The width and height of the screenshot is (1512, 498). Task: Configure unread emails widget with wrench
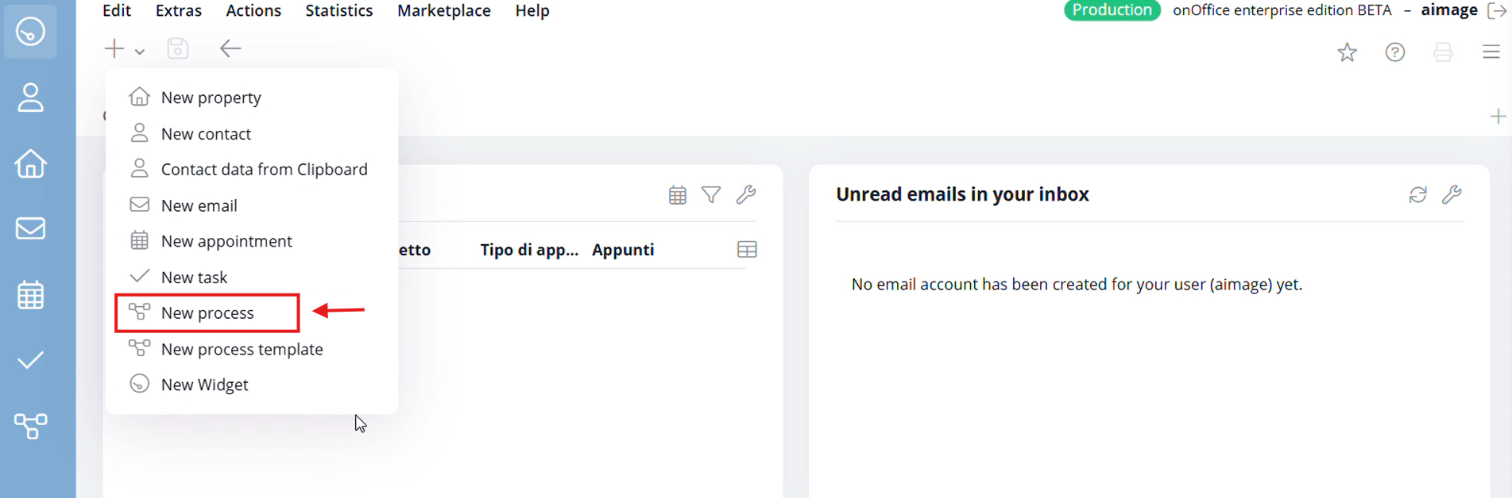(x=1452, y=194)
